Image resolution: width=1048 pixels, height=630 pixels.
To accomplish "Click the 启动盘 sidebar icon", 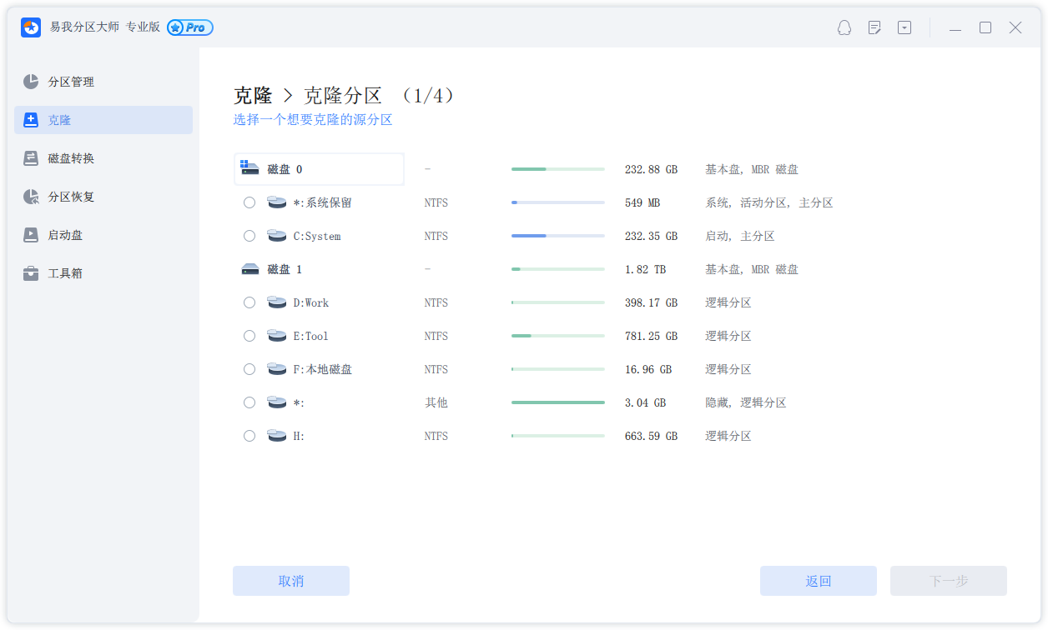I will click(31, 235).
